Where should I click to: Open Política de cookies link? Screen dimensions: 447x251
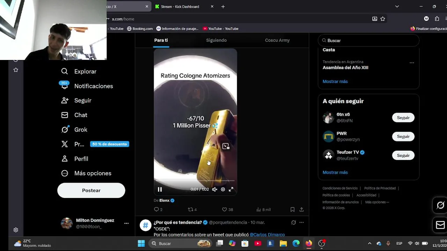click(x=336, y=195)
